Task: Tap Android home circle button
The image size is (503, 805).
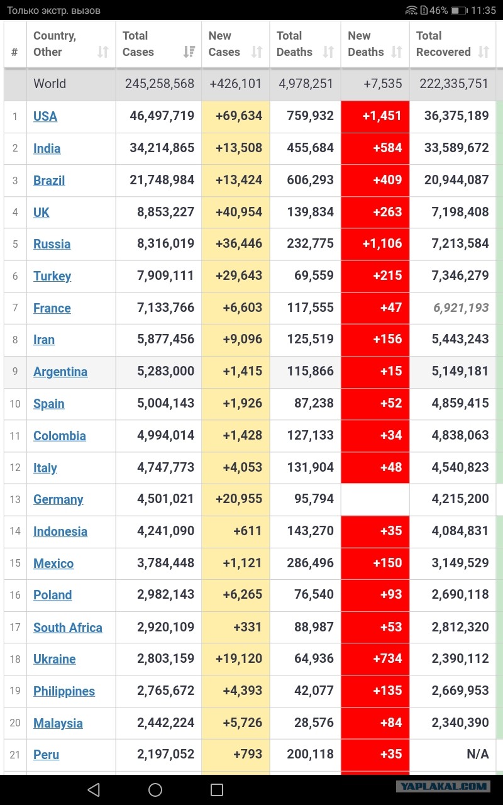Action: tap(155, 790)
